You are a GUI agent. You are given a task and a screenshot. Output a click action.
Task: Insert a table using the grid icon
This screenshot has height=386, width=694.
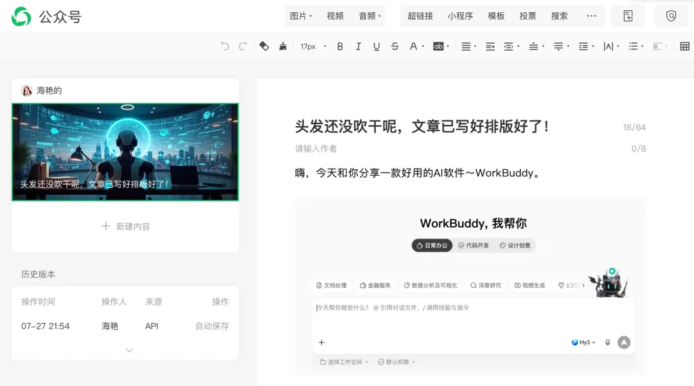685,46
